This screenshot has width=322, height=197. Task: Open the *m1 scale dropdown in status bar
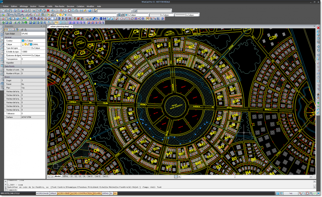tap(291, 193)
